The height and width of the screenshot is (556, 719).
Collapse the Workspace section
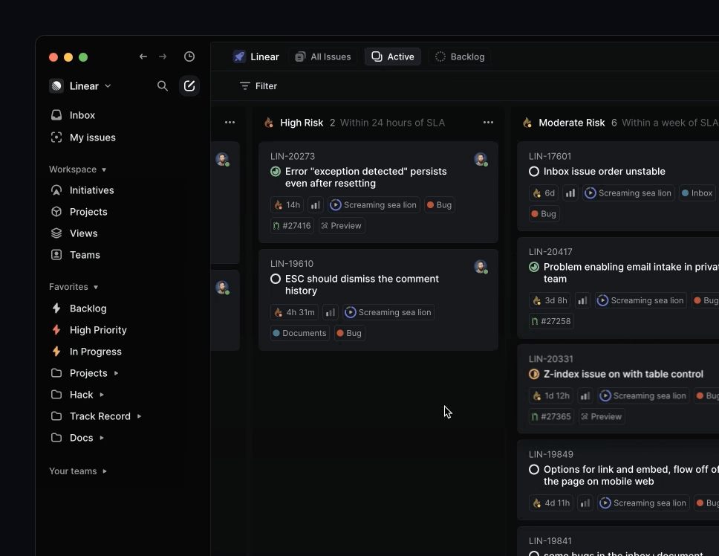[x=77, y=169]
